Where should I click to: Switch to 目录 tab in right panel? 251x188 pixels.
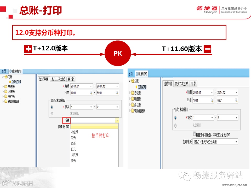[193, 84]
